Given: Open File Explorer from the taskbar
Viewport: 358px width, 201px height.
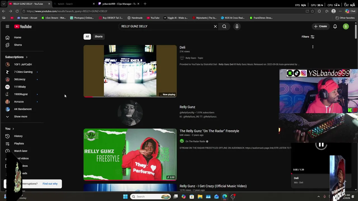Looking at the screenshot, I should (200, 197).
